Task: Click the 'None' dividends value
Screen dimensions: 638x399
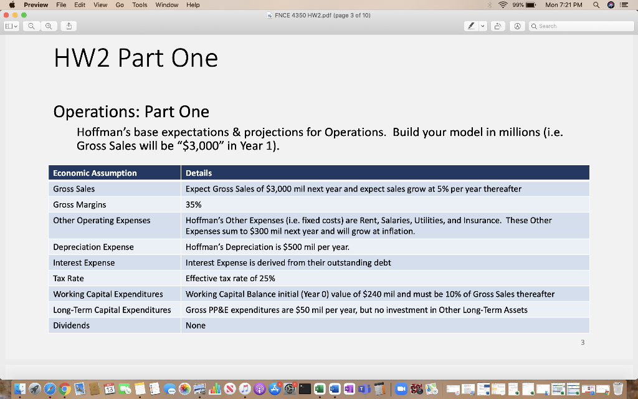Action: click(x=195, y=325)
